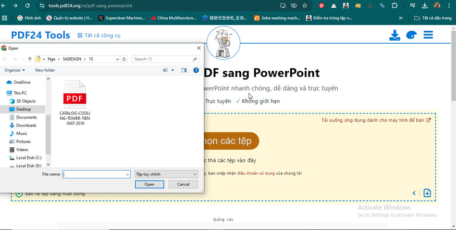
Task: Change view with the view icon
Action: point(165,70)
